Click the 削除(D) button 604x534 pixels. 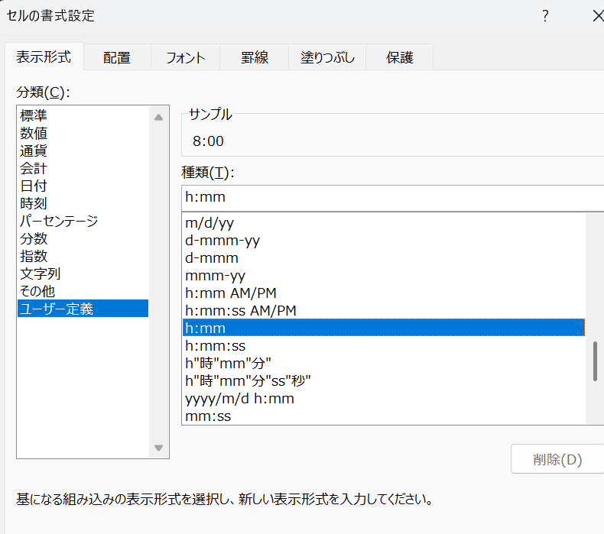pos(557,459)
